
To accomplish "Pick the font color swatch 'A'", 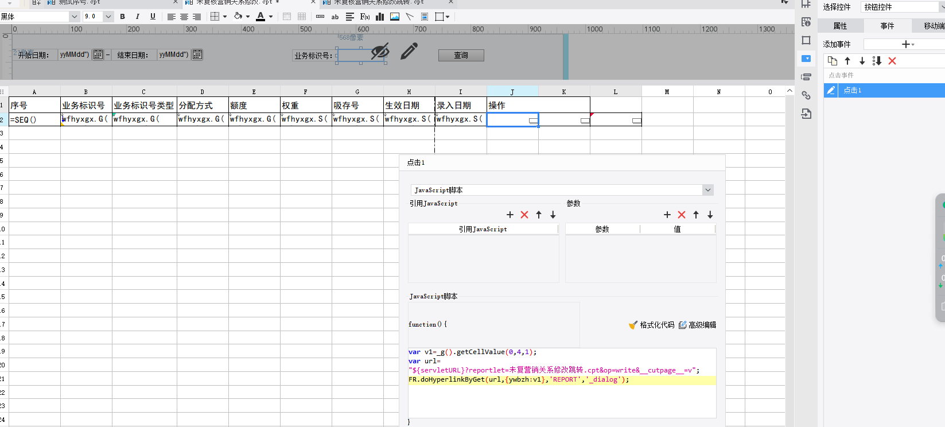I will click(x=260, y=17).
